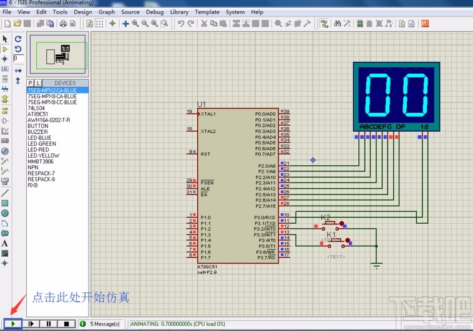The image size is (473, 331).
Task: Click the New File toolbar icon
Action: 7,24
